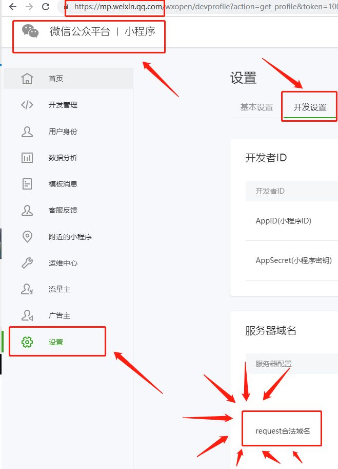Click the 流量主 yen-person icon
Image resolution: width=338 pixels, height=469 pixels.
[x=27, y=289]
